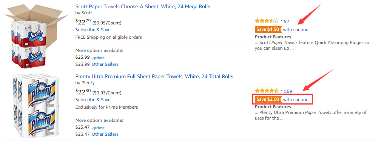Click 'with coupon' link for Plenty towels
The image size is (381, 141).
pyautogui.click(x=296, y=100)
